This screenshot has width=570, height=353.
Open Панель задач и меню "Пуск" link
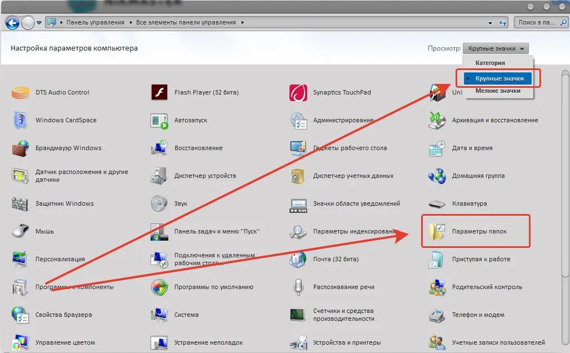click(x=217, y=231)
